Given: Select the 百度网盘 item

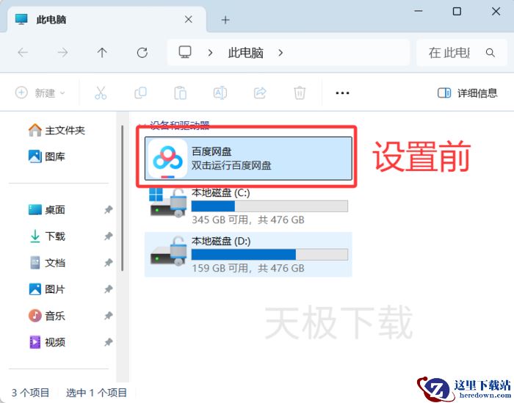Looking at the screenshot, I should 248,159.
